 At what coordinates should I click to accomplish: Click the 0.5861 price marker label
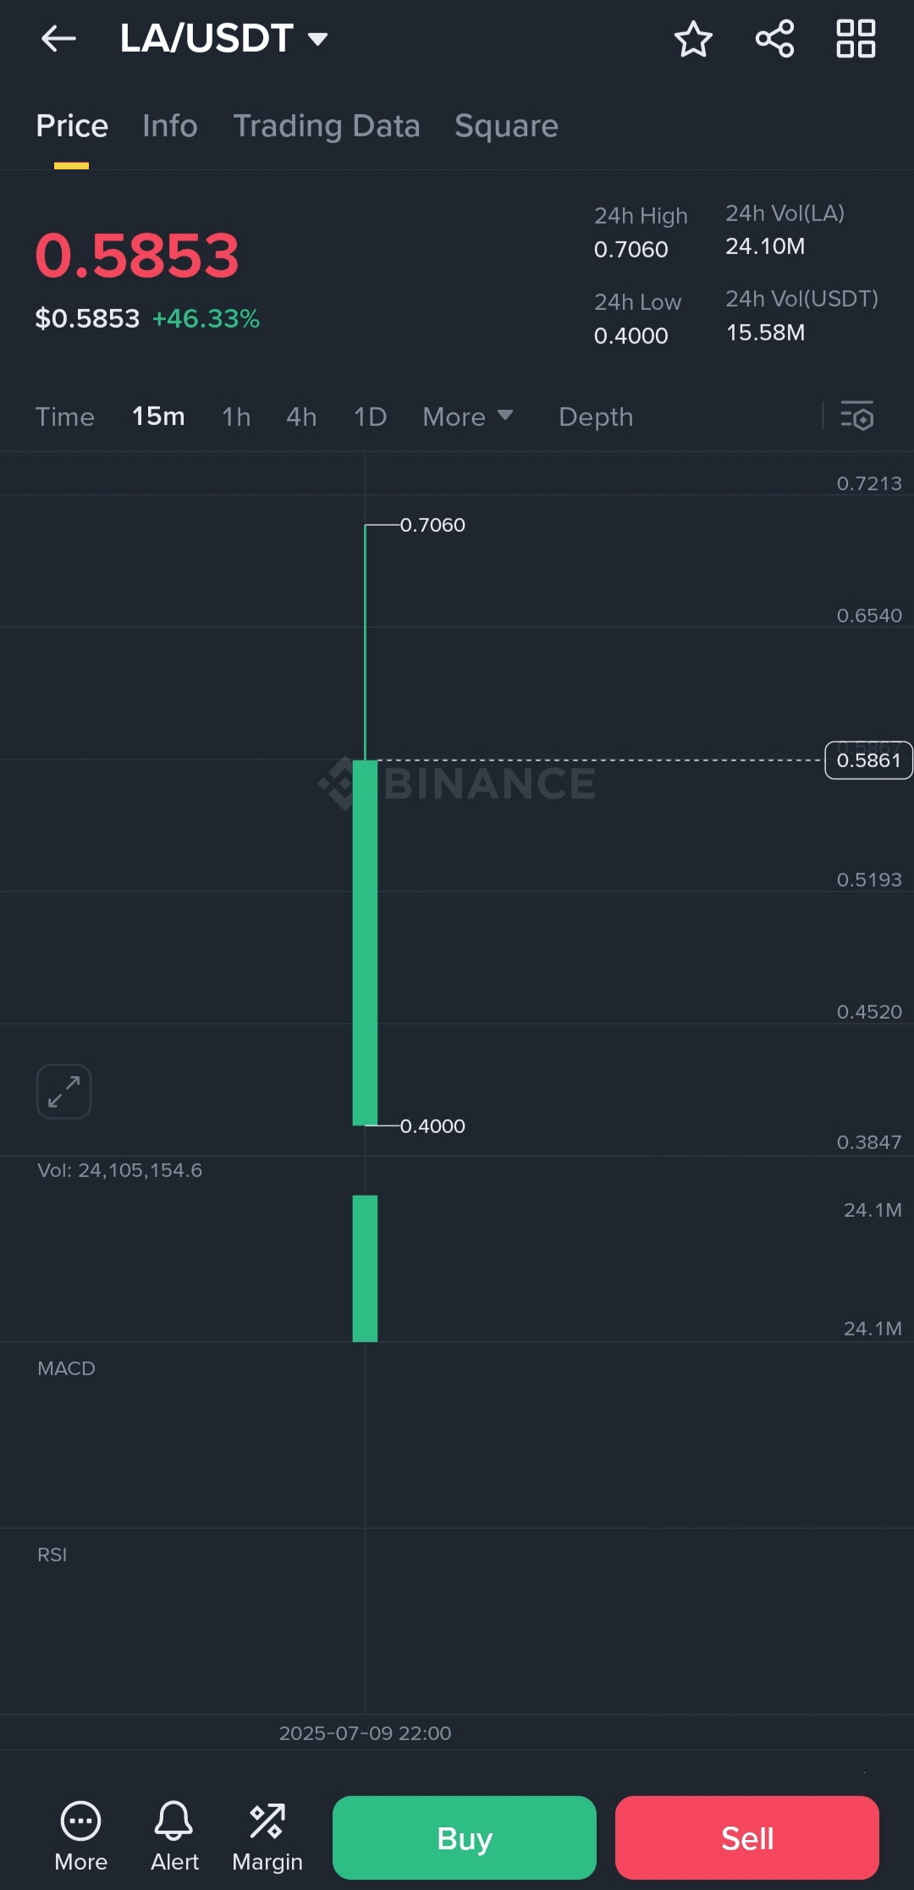click(x=868, y=760)
